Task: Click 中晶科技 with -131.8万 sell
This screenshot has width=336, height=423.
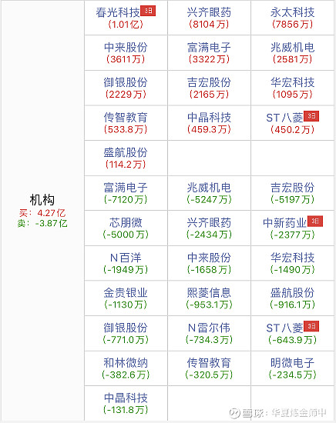Action: coord(126,398)
